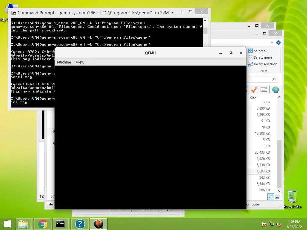
Task: Close the Command Prompt window
Action: (x=201, y=11)
